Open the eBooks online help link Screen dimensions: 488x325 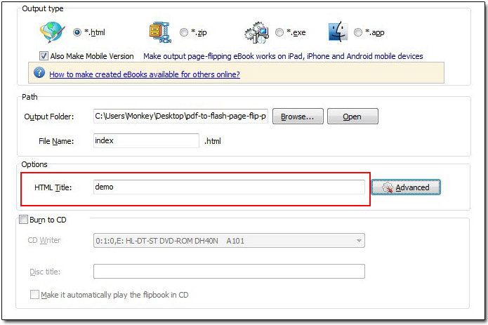(145, 74)
